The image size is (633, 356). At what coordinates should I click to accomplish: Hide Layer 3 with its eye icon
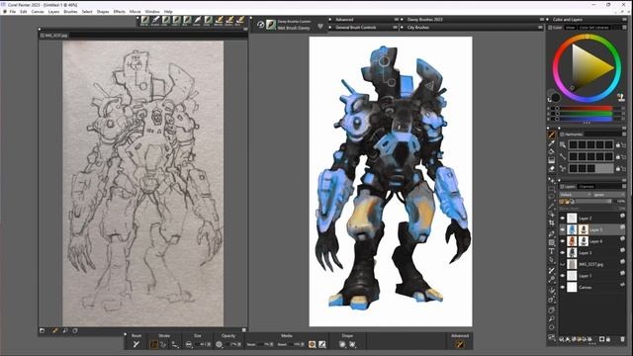563,253
